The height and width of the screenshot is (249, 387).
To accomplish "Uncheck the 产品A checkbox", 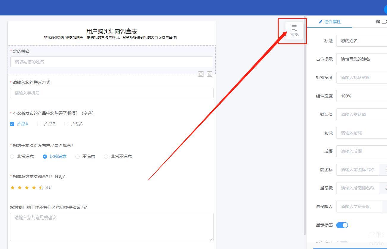I will pos(12,124).
